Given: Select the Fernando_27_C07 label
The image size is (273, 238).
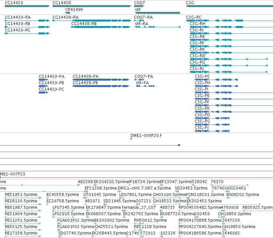Looking at the screenshot, I should pos(139,207).
